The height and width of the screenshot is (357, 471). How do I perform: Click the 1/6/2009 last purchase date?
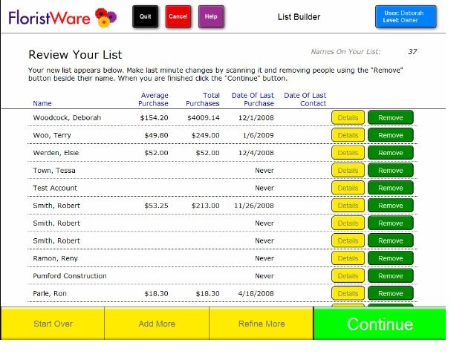[258, 135]
